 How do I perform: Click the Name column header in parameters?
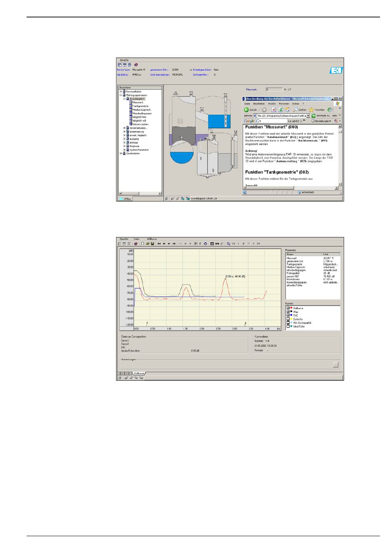coord(304,255)
